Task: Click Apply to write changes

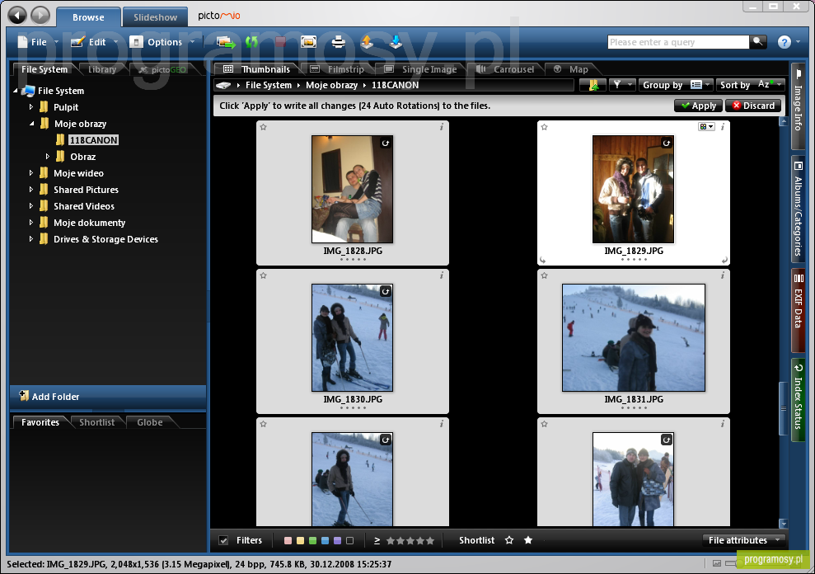Action: [698, 106]
